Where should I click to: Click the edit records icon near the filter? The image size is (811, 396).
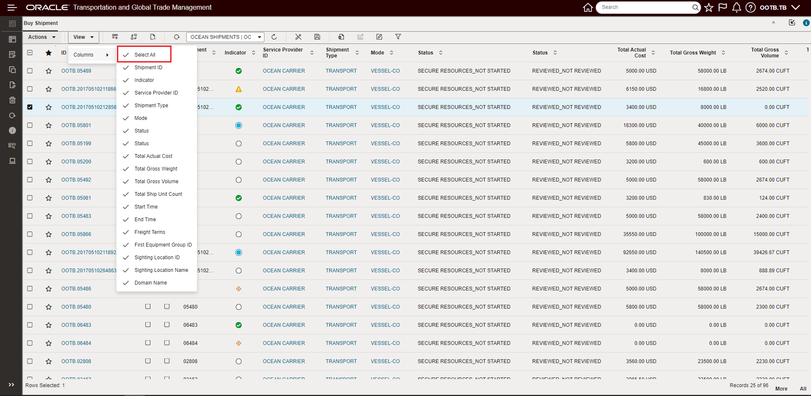[379, 37]
